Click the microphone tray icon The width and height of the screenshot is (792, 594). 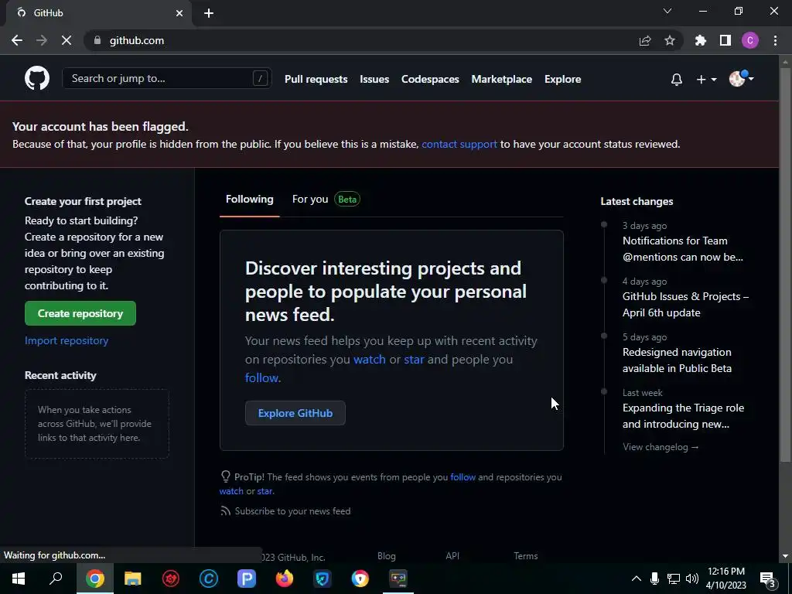point(654,579)
